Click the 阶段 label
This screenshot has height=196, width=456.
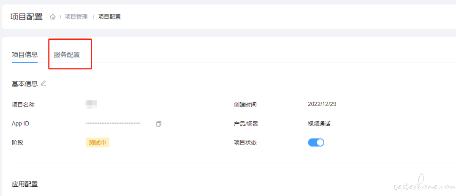pyautogui.click(x=17, y=143)
